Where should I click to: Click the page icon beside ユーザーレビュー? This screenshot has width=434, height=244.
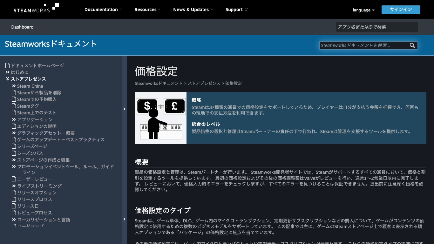tap(14, 179)
